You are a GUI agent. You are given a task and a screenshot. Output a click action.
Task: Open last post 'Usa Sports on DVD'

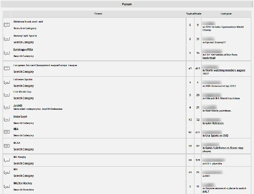point(216,136)
